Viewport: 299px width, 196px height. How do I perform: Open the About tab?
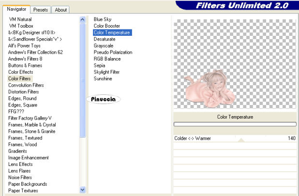[60, 10]
